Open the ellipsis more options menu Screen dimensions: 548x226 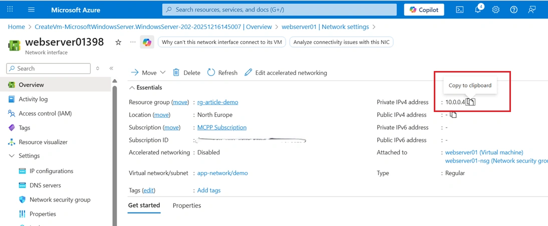point(132,42)
